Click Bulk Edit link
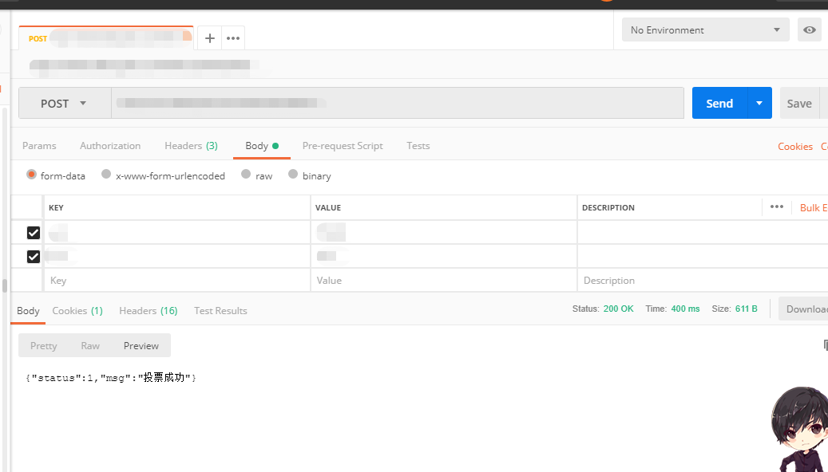Image resolution: width=828 pixels, height=472 pixels. 813,208
